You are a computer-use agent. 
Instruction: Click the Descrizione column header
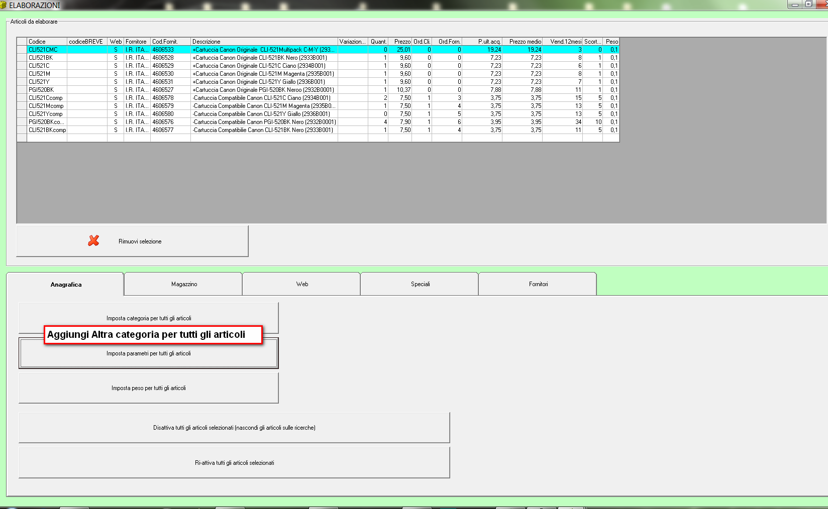pos(264,42)
